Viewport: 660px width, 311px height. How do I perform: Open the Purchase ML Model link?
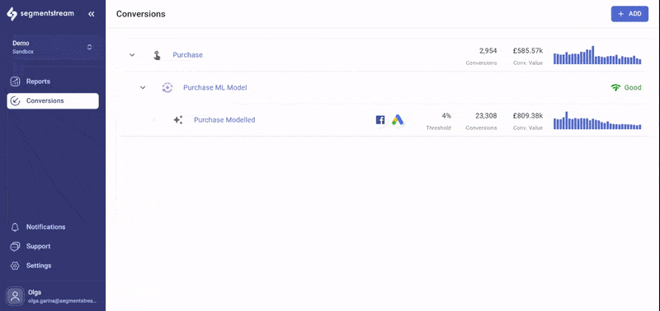215,88
